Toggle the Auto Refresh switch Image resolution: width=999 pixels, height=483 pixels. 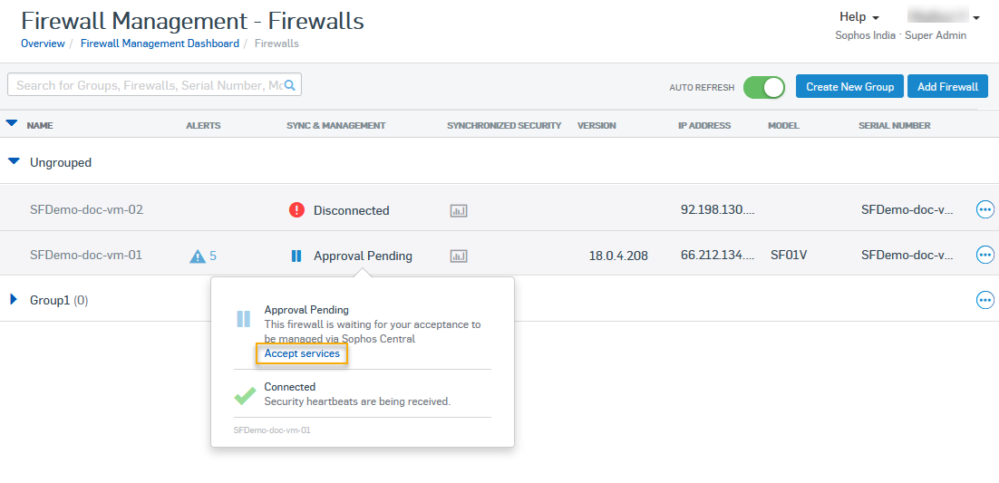tap(763, 87)
